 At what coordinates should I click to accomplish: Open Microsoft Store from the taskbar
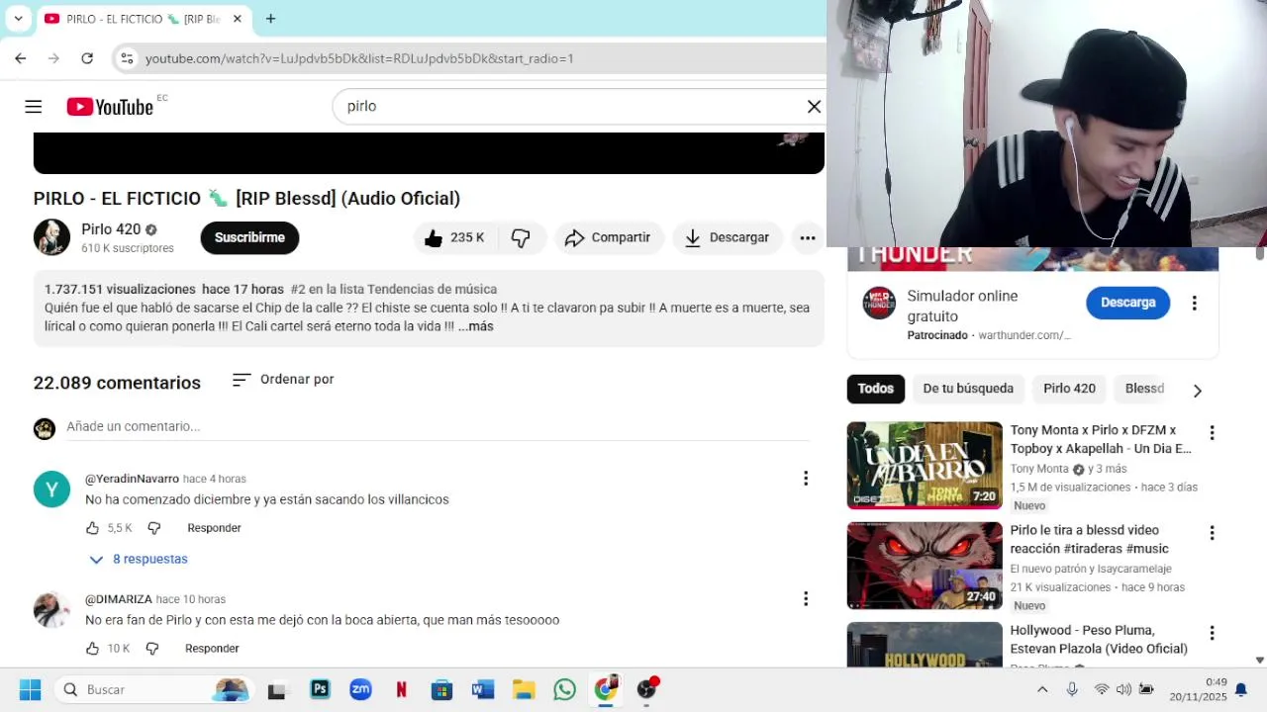441,689
